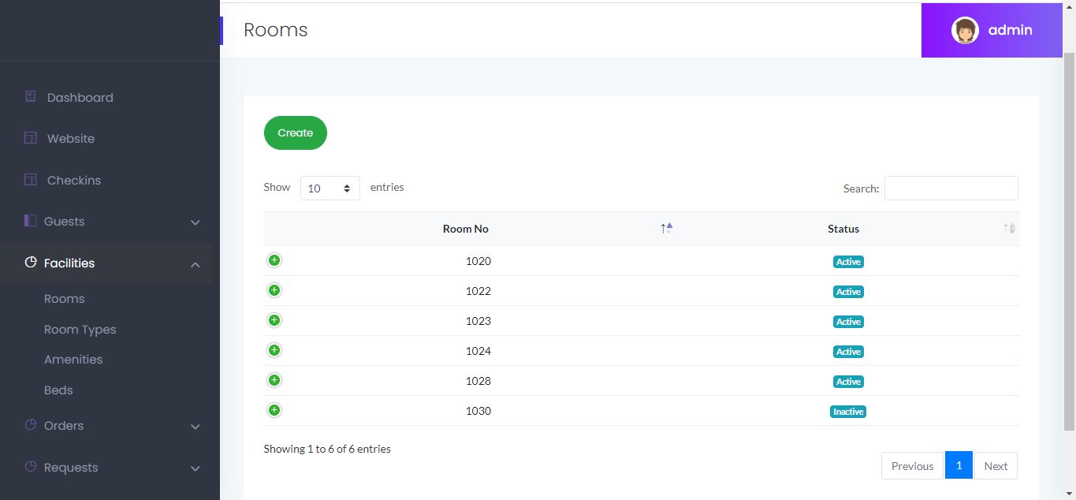Click the Rooms page title
The width and height of the screenshot is (1076, 500).
coord(276,30)
